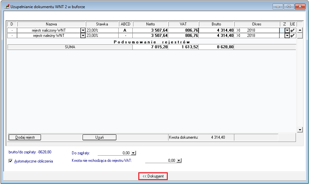
Task: Select the Netto cell of rejestr naliczony WNT
Action: pyautogui.click(x=151, y=30)
